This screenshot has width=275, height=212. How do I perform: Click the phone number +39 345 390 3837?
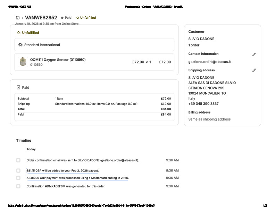click(203, 104)
